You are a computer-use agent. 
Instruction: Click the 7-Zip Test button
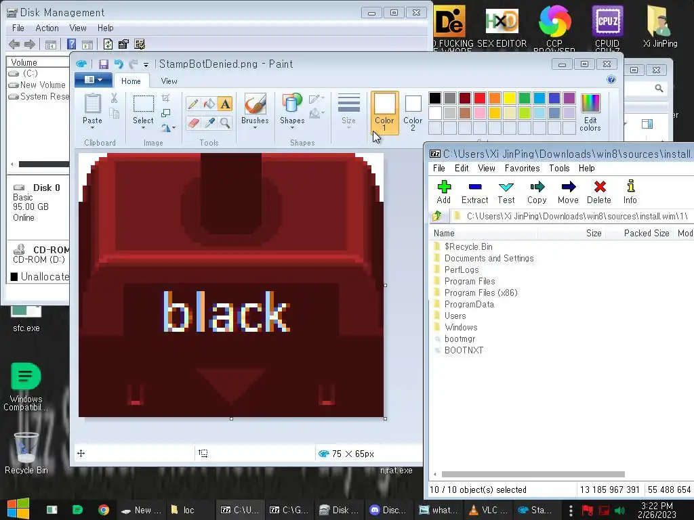[x=506, y=192]
